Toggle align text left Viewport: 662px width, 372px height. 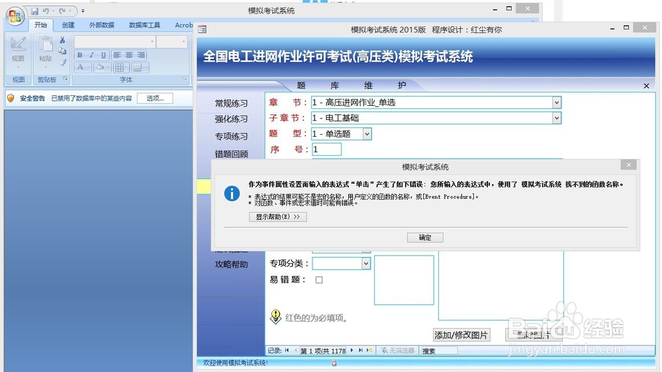click(x=117, y=56)
